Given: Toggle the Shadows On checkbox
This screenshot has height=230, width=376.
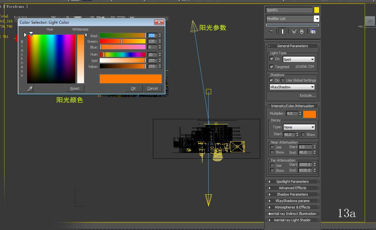Looking at the screenshot, I should point(271,80).
